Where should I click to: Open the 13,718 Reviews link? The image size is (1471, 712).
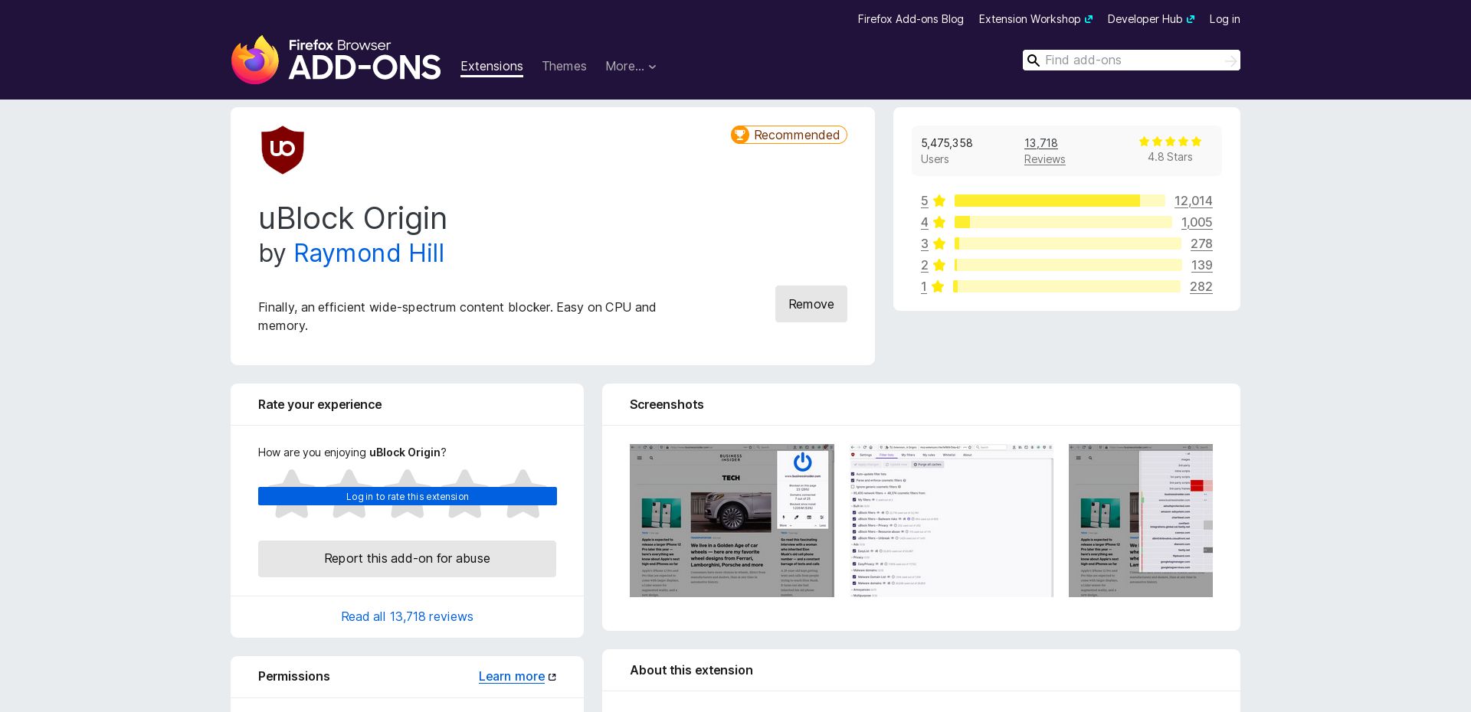tap(1044, 151)
